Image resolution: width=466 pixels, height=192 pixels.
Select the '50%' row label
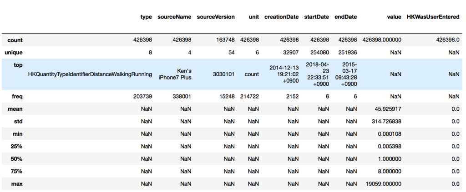point(17,159)
